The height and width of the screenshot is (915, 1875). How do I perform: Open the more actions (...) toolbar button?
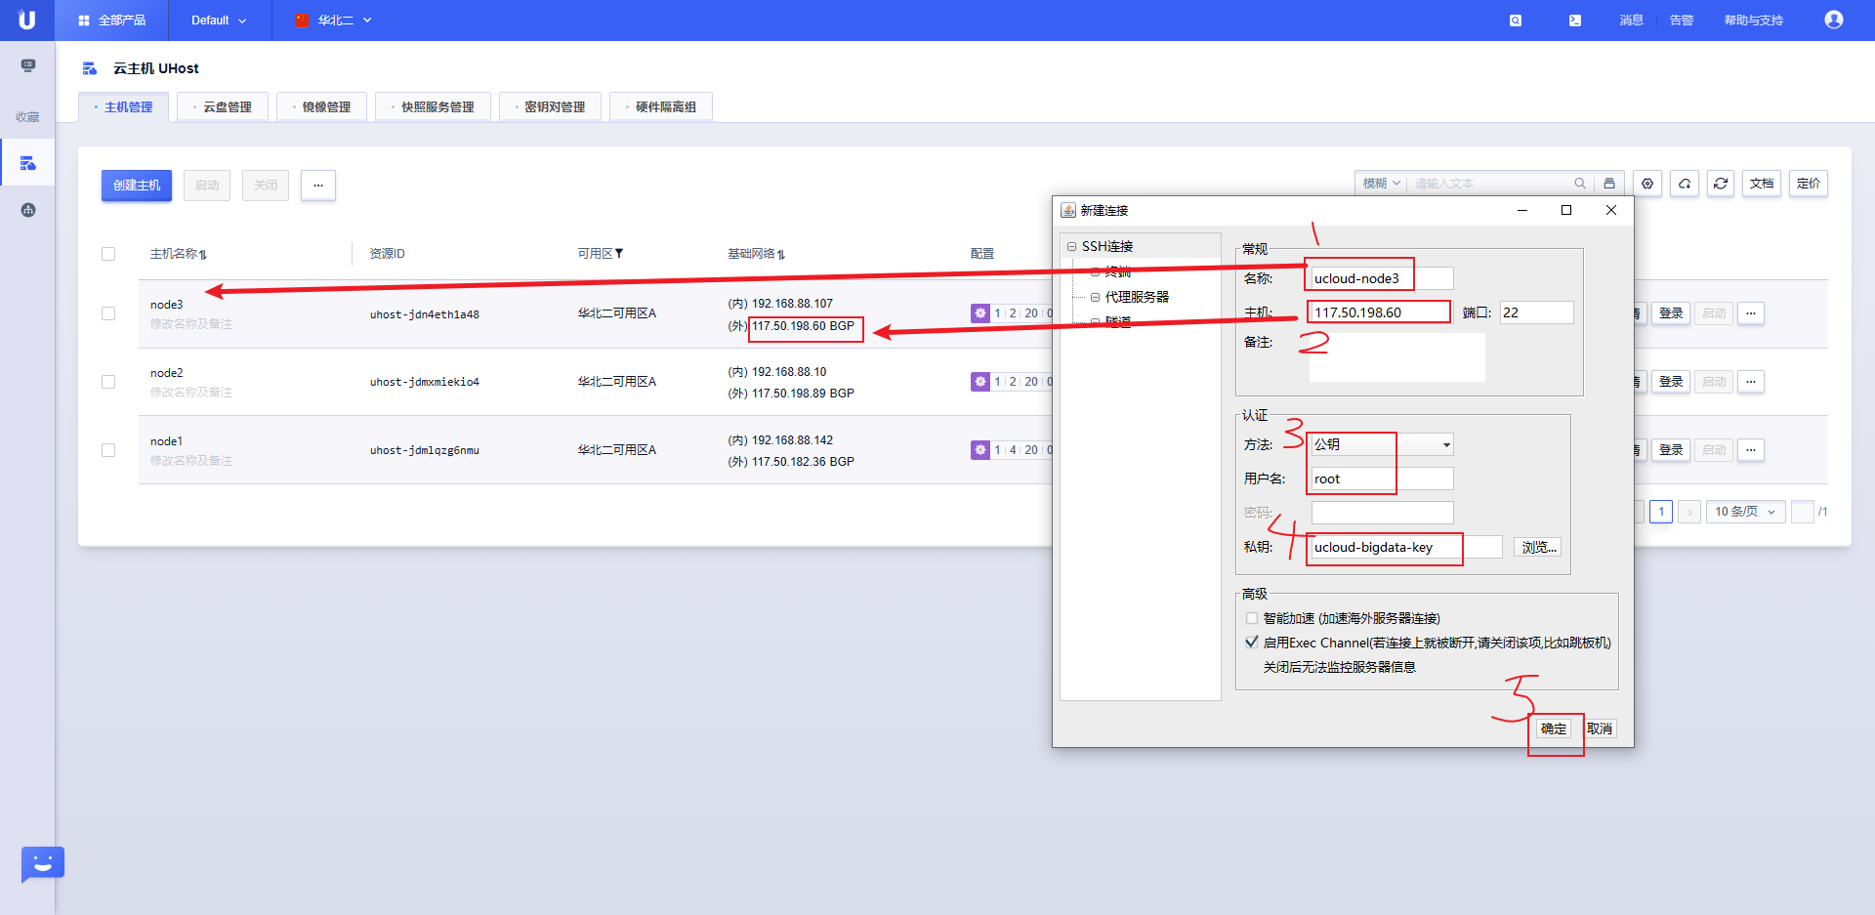318,185
